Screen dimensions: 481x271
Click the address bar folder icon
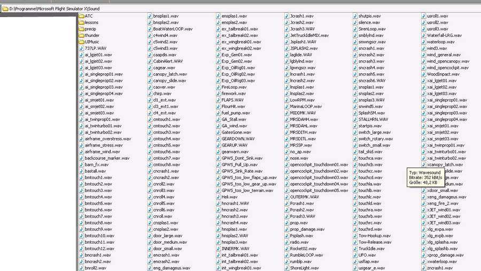[5, 9]
